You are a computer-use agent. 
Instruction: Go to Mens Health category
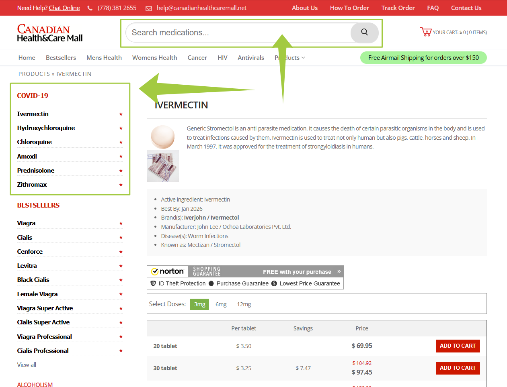(104, 58)
